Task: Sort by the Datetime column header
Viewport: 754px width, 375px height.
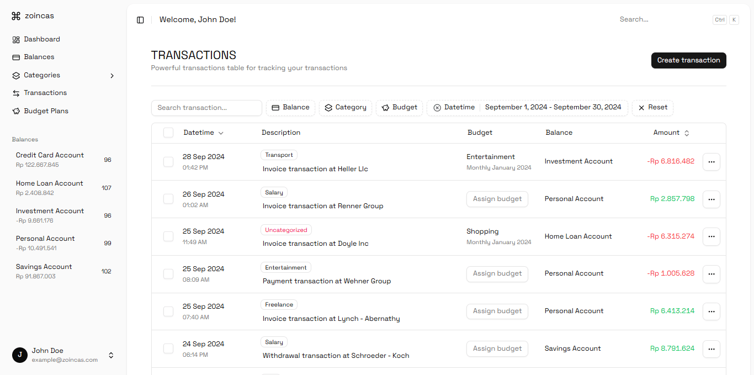Action: pyautogui.click(x=203, y=133)
